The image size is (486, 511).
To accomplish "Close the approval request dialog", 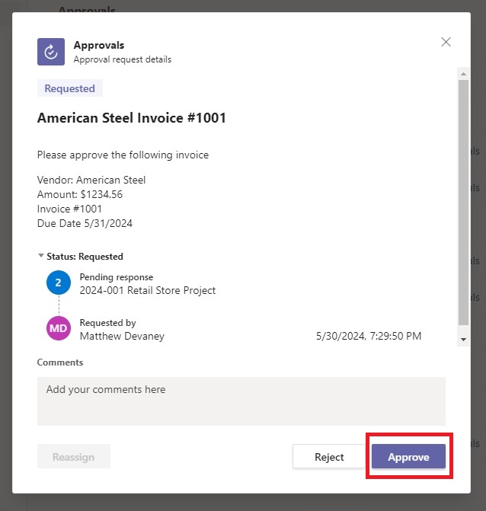I will point(446,42).
